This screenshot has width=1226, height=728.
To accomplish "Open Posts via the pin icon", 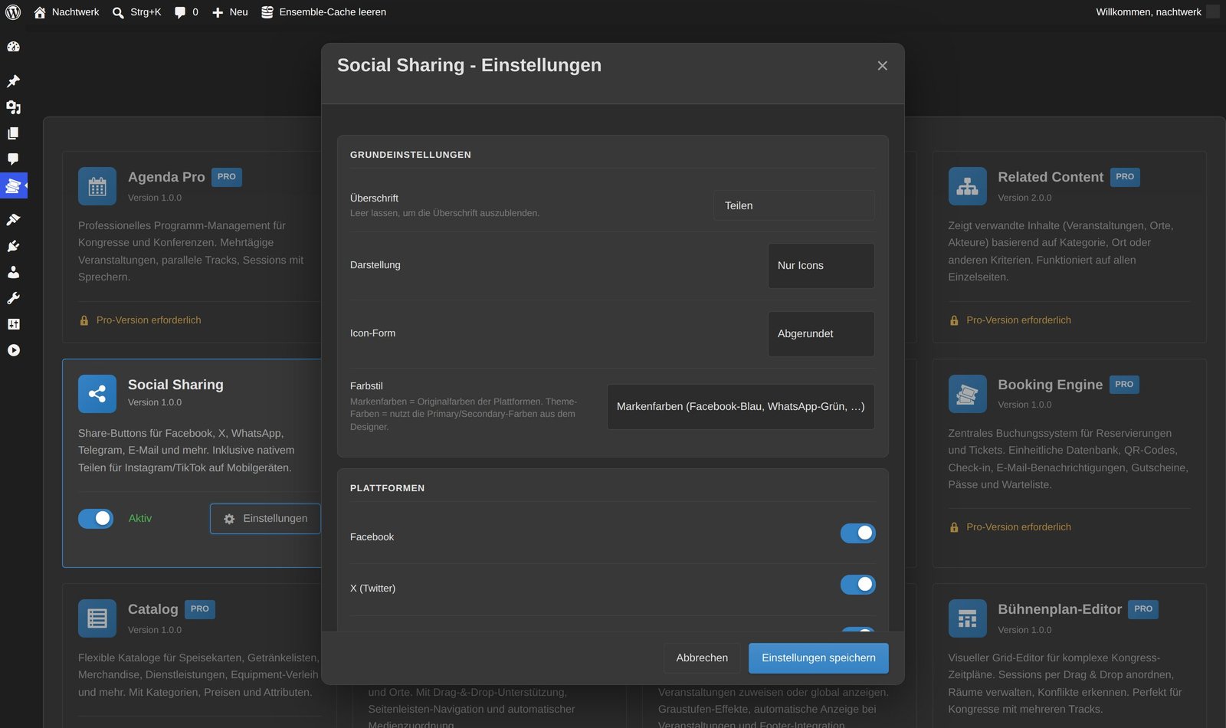I will coord(13,81).
